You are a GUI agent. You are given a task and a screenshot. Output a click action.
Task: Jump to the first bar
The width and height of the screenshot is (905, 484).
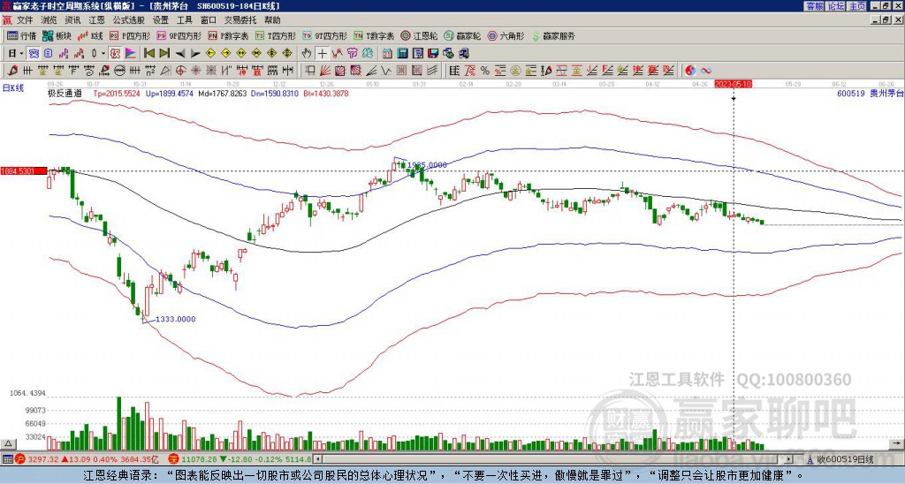pos(149,54)
